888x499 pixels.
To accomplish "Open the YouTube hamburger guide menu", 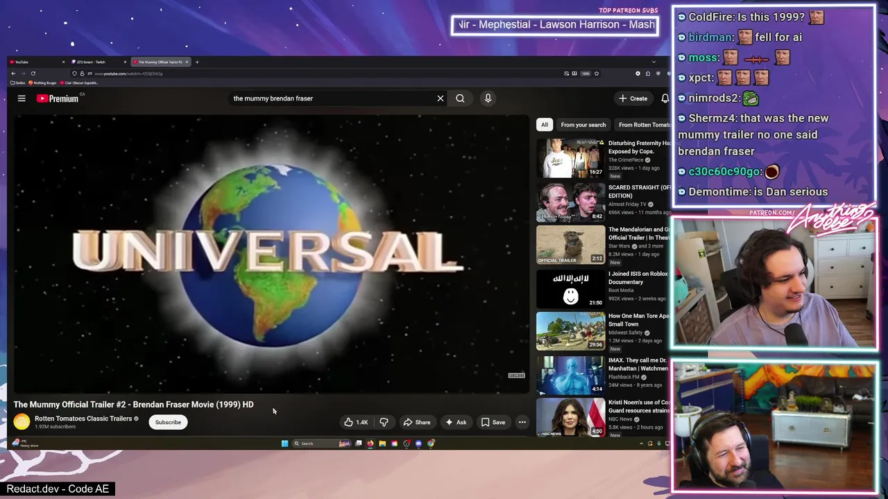I will pos(22,98).
